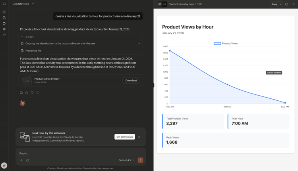Open the chats list in sidebar

tap(4, 18)
